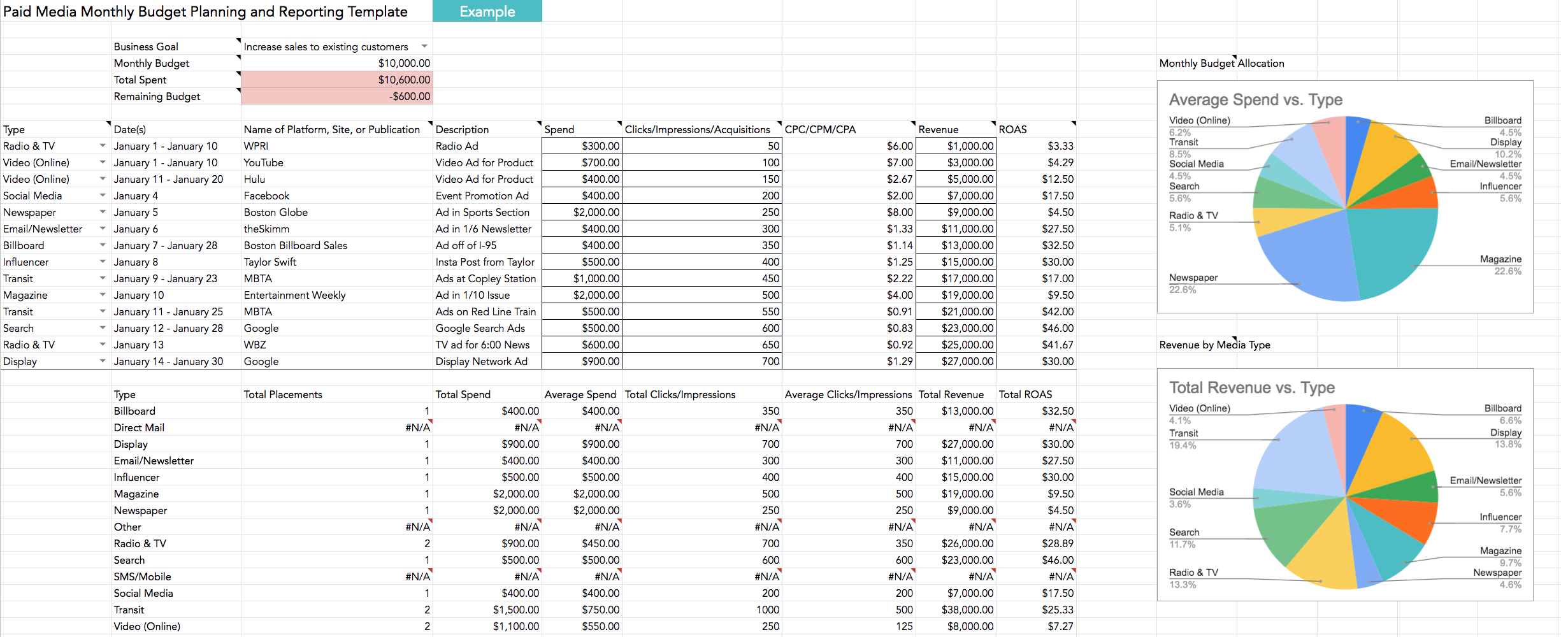Open the Type dropdown for the Billboard row

pyautogui.click(x=102, y=245)
